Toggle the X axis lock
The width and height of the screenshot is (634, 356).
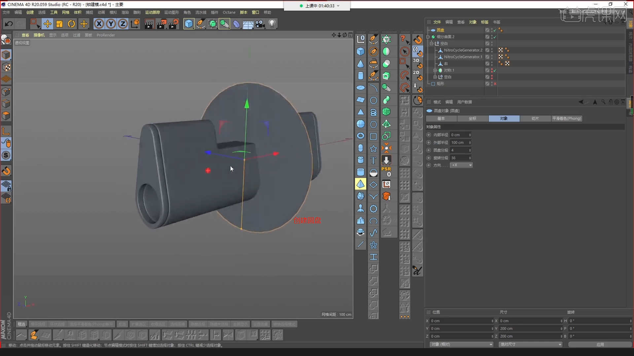coord(99,24)
